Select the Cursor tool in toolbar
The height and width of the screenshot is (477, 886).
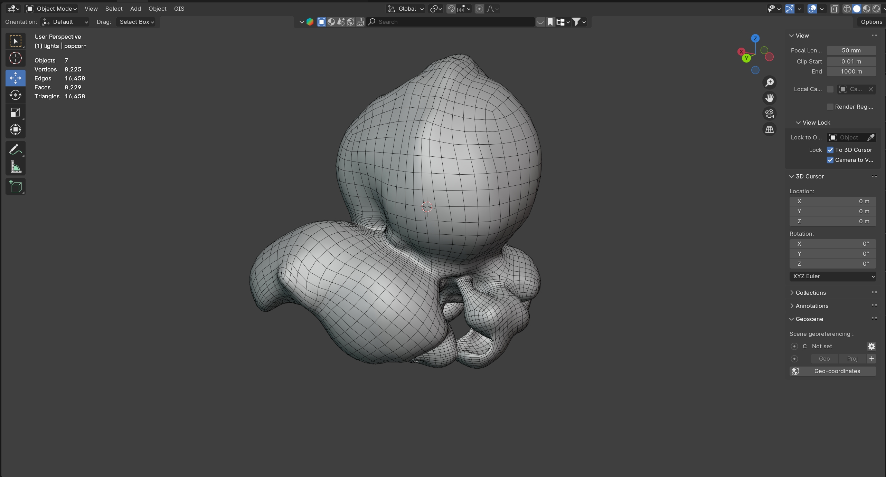pos(15,58)
